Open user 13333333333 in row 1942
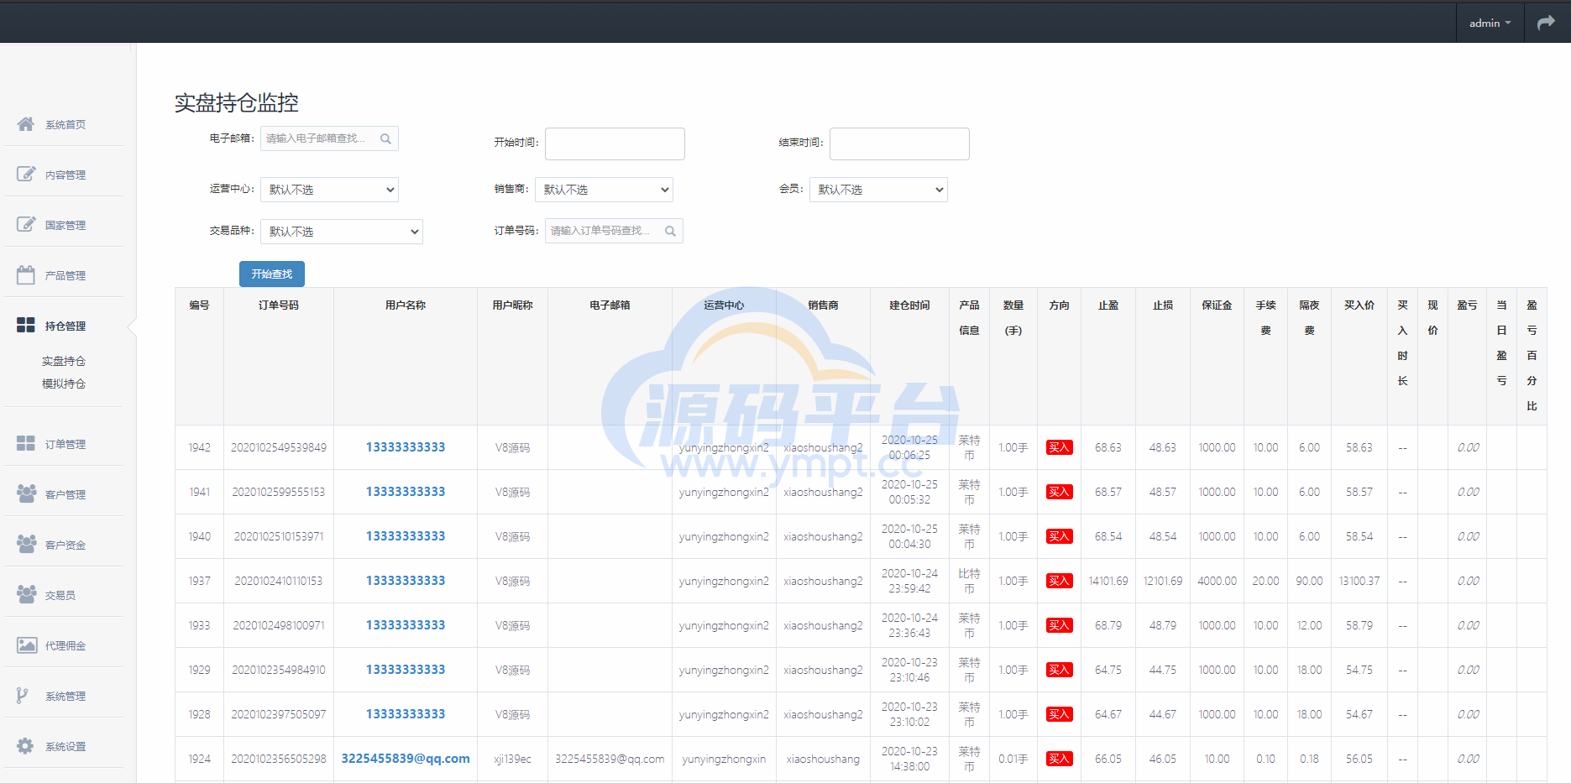This screenshot has width=1571, height=783. coord(406,447)
